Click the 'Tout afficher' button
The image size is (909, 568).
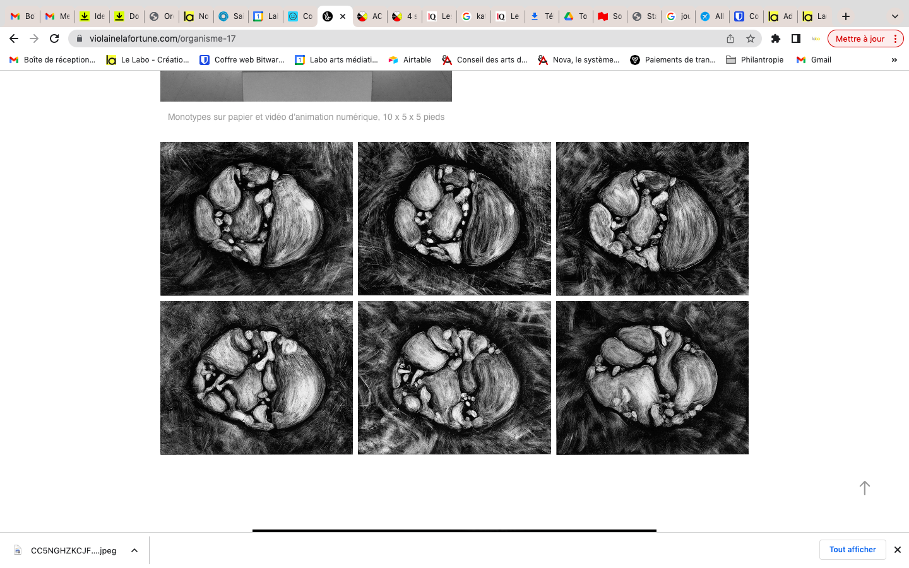(852, 550)
